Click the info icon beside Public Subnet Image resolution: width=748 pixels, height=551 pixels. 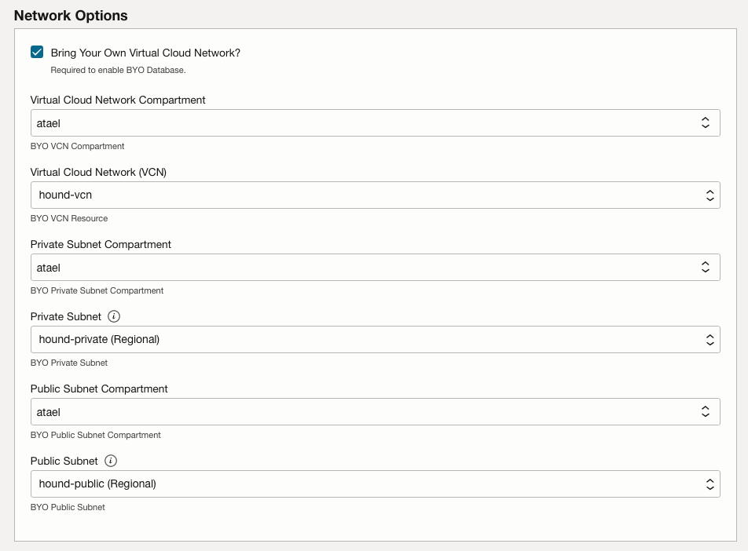tap(111, 461)
